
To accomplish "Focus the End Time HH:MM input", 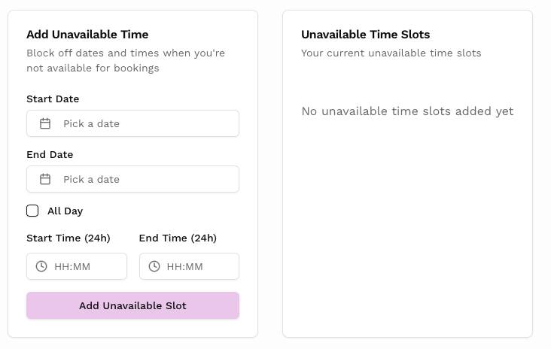I will click(196, 266).
